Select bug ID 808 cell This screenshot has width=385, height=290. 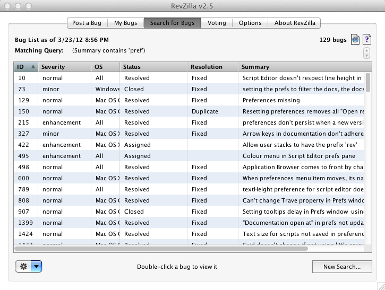tap(26, 200)
